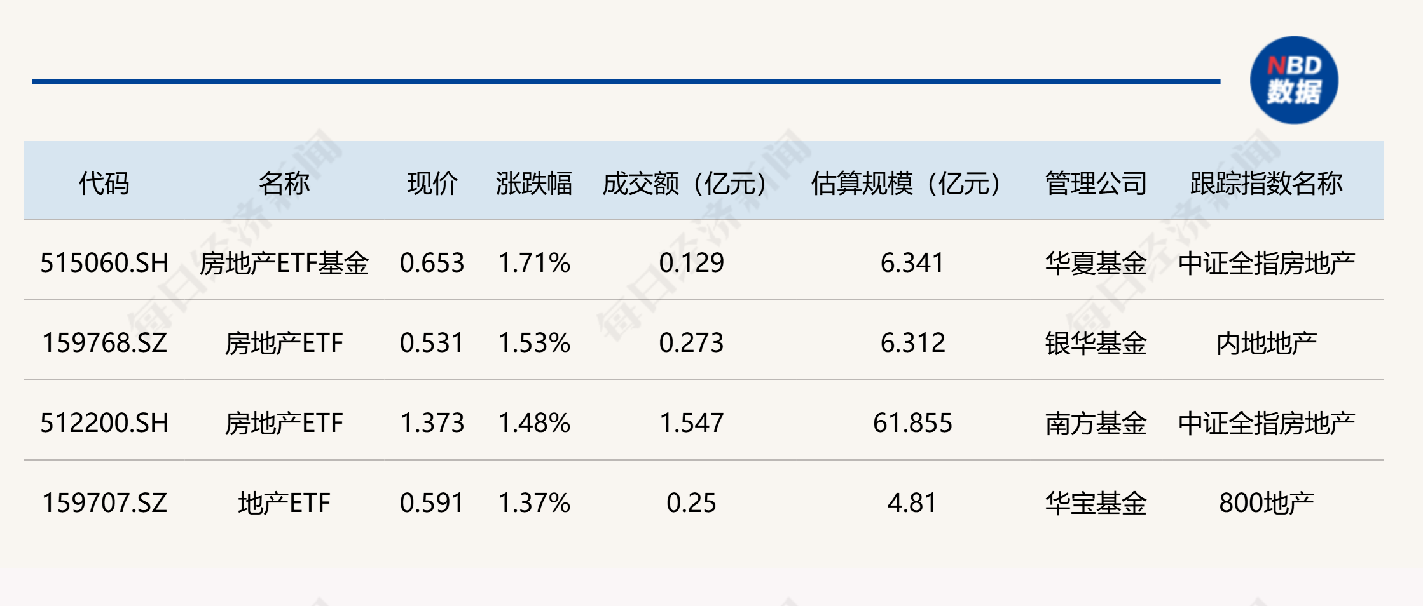Select the 名称 column header

click(284, 184)
